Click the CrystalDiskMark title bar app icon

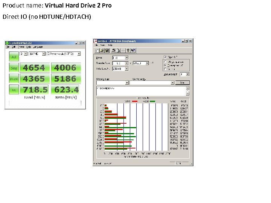(x=7, y=43)
